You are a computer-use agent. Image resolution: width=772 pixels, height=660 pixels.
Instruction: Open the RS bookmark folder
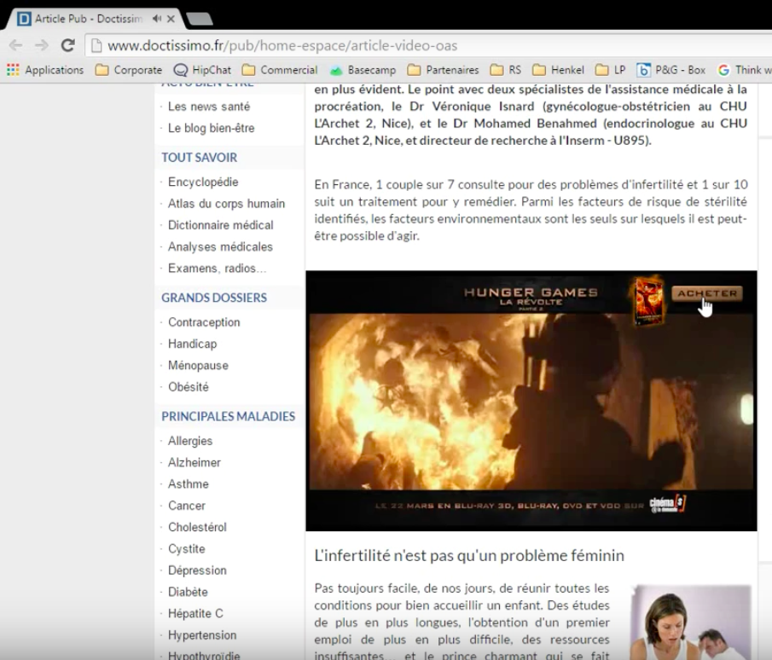coord(506,70)
